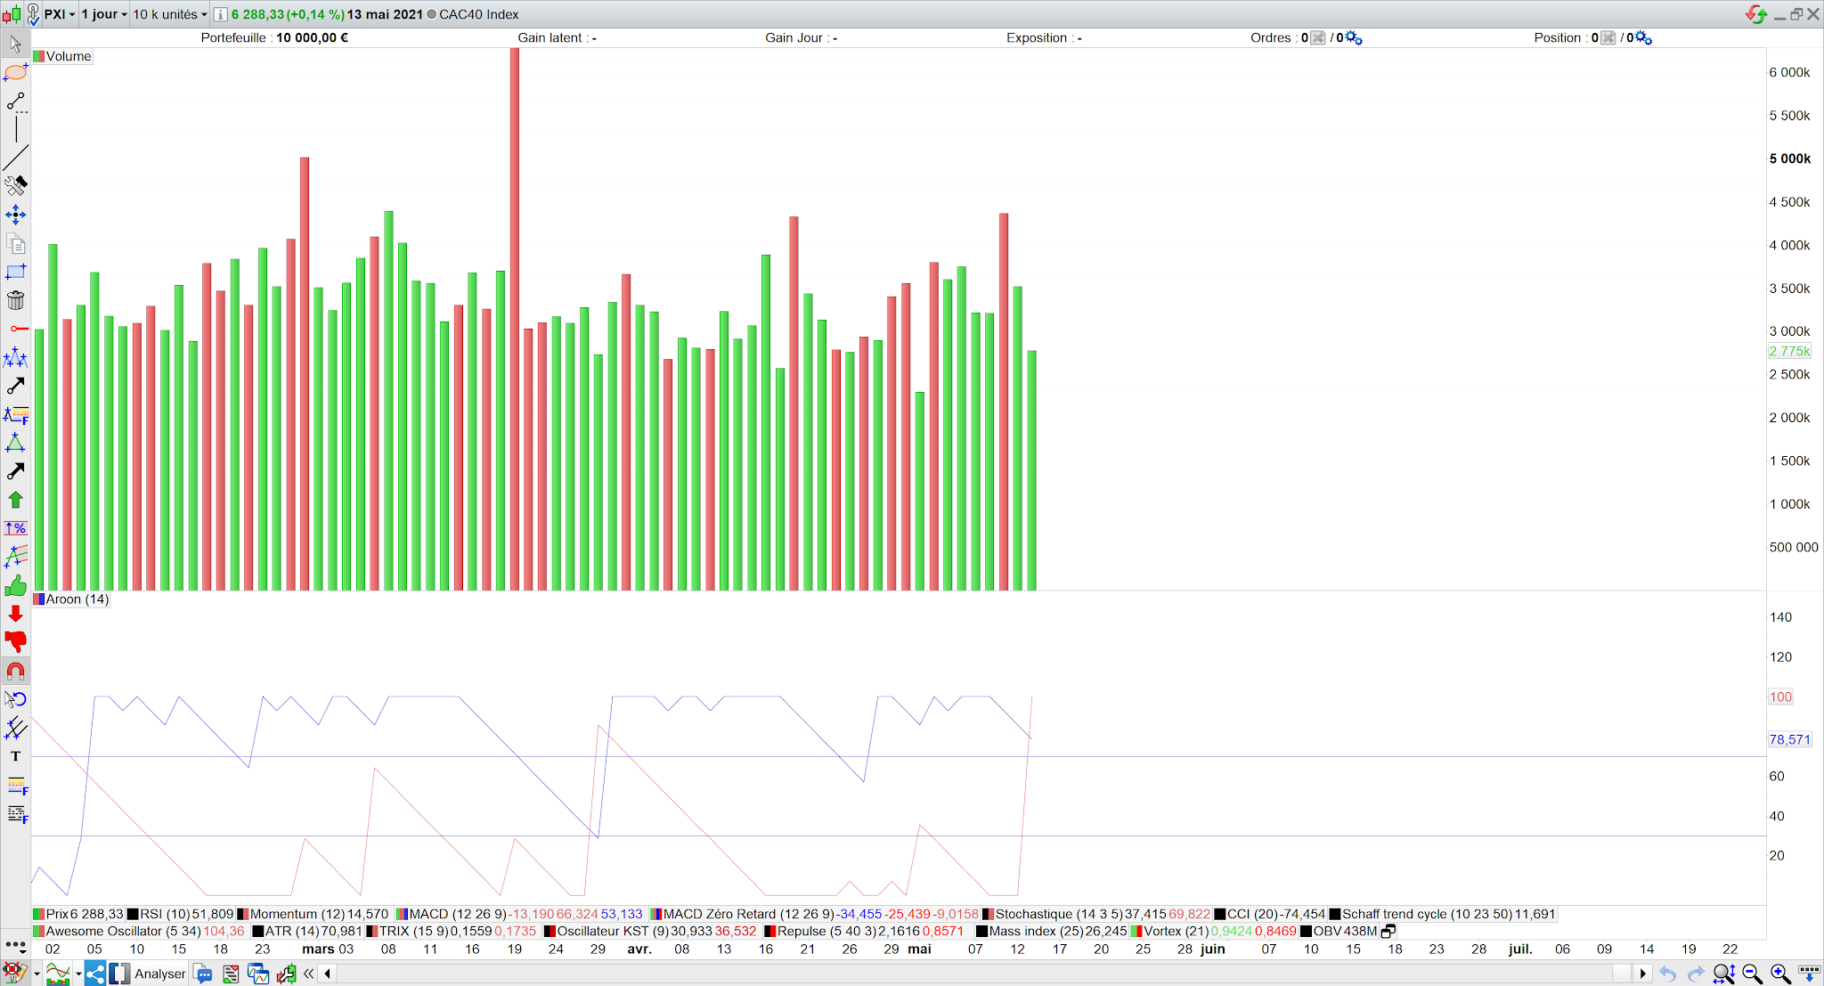Click the scrollbar left arrow
Screen dimensions: 1824x986
pyautogui.click(x=328, y=974)
